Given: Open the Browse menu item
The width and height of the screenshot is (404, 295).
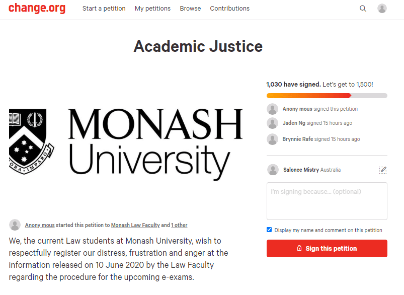Looking at the screenshot, I should pos(190,9).
